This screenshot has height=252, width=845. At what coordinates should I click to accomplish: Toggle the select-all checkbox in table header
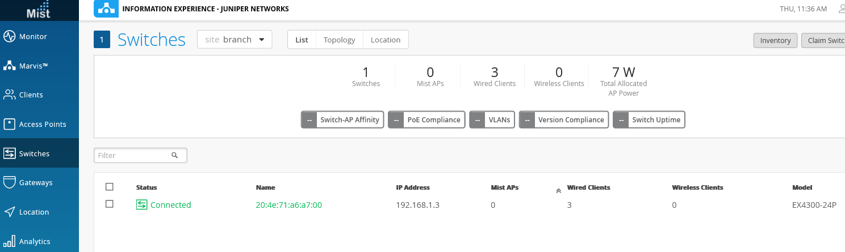[110, 187]
